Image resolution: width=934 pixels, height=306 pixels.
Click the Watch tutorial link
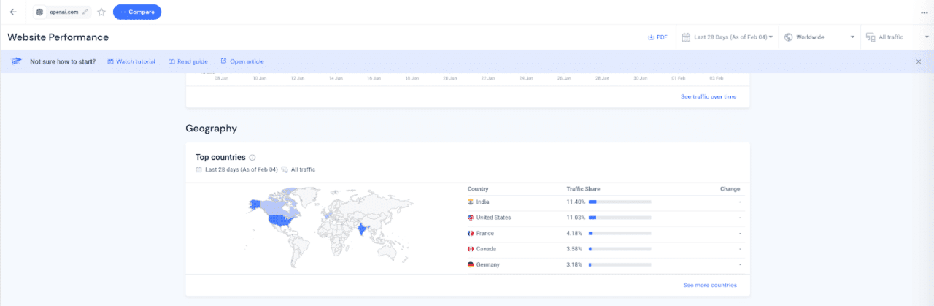[x=131, y=61]
